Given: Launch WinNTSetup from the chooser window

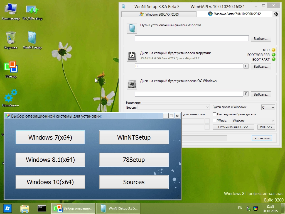Looking at the screenshot, I should click(134, 137).
